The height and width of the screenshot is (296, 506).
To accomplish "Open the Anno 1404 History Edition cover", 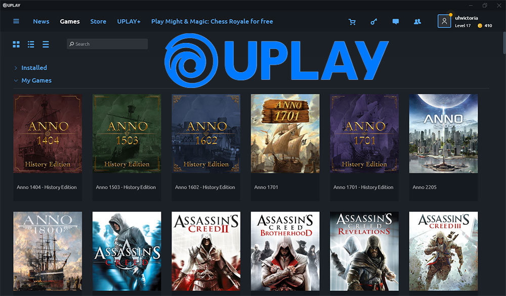I will coord(48,133).
